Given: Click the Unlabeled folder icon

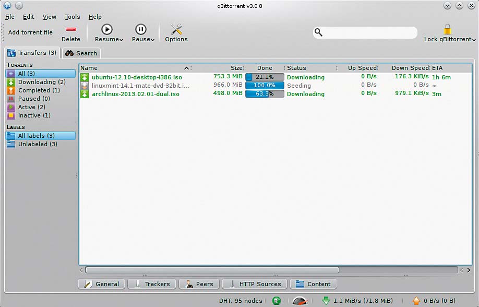Looking at the screenshot, I should tap(11, 144).
